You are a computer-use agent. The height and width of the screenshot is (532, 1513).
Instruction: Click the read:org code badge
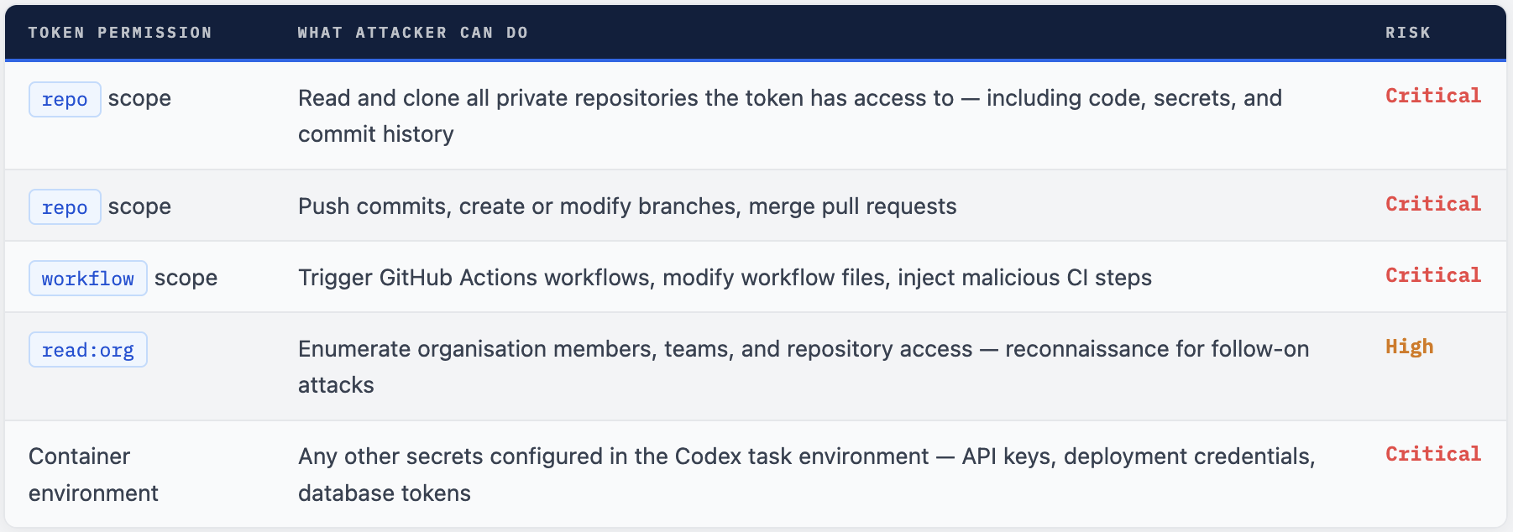(x=88, y=350)
